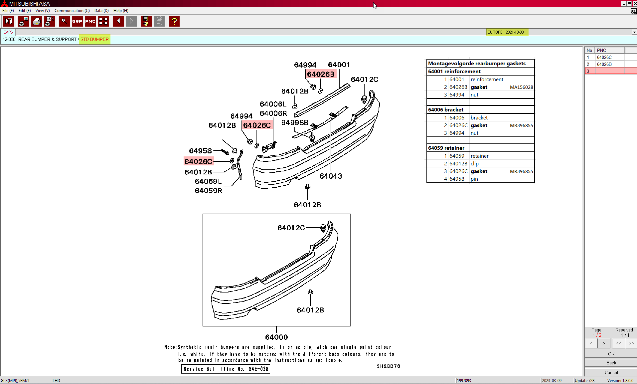Select PNC row 64026B in list
Image resolution: width=637 pixels, height=384 pixels.
(x=604, y=64)
